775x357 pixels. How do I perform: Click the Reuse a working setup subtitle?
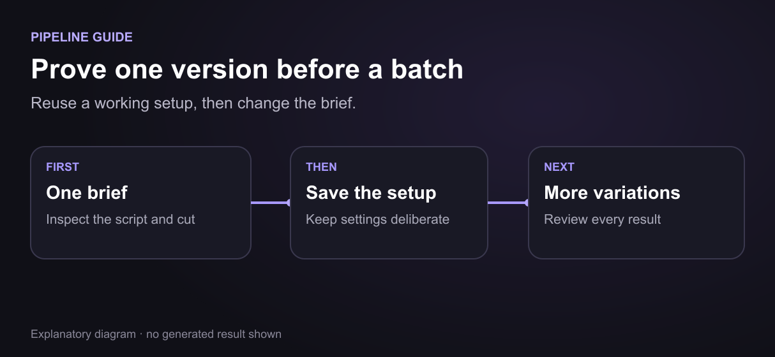193,103
